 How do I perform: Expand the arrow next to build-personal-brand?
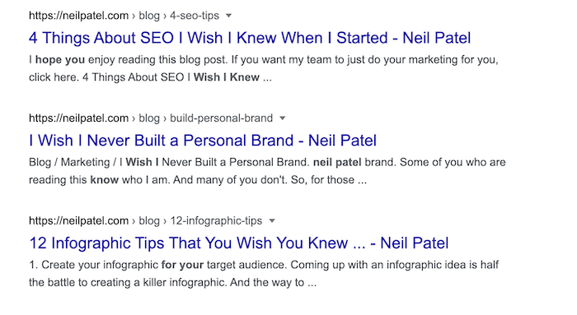coord(282,118)
